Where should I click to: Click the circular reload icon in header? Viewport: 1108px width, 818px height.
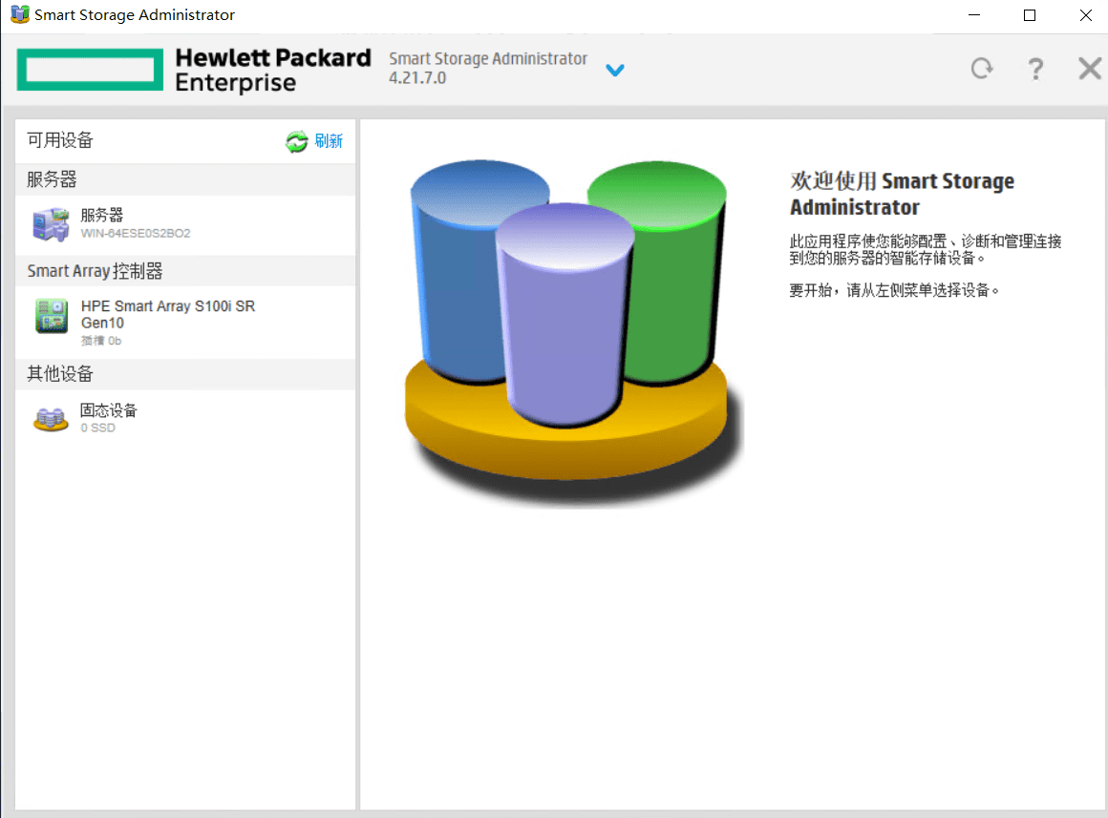[x=981, y=69]
